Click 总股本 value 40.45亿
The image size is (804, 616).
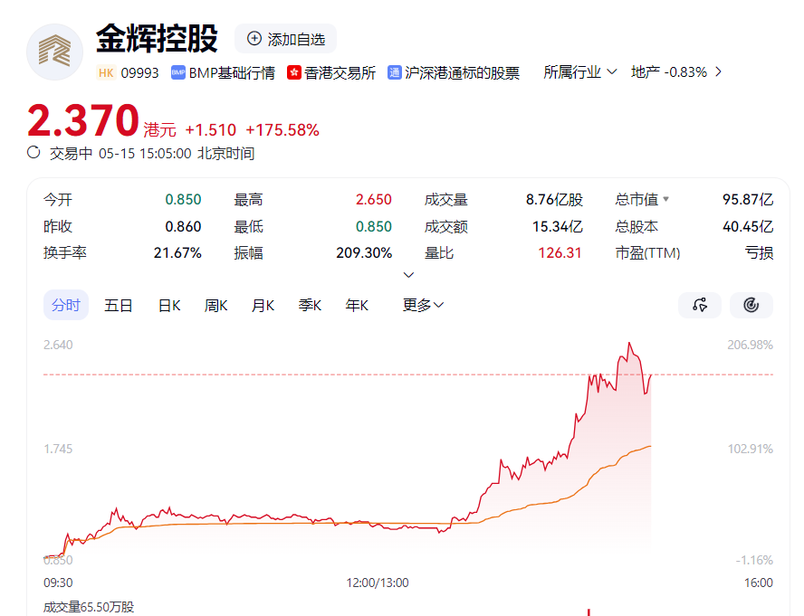point(748,226)
